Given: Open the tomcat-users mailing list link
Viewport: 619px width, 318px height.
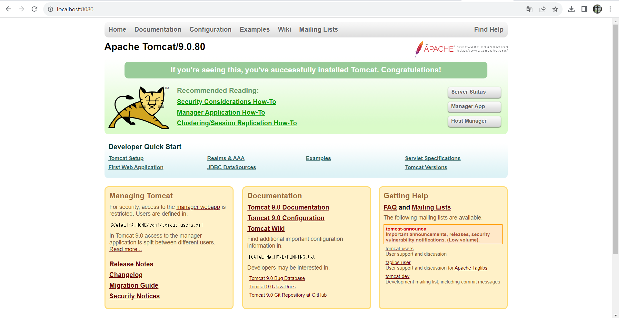Looking at the screenshot, I should [x=399, y=249].
